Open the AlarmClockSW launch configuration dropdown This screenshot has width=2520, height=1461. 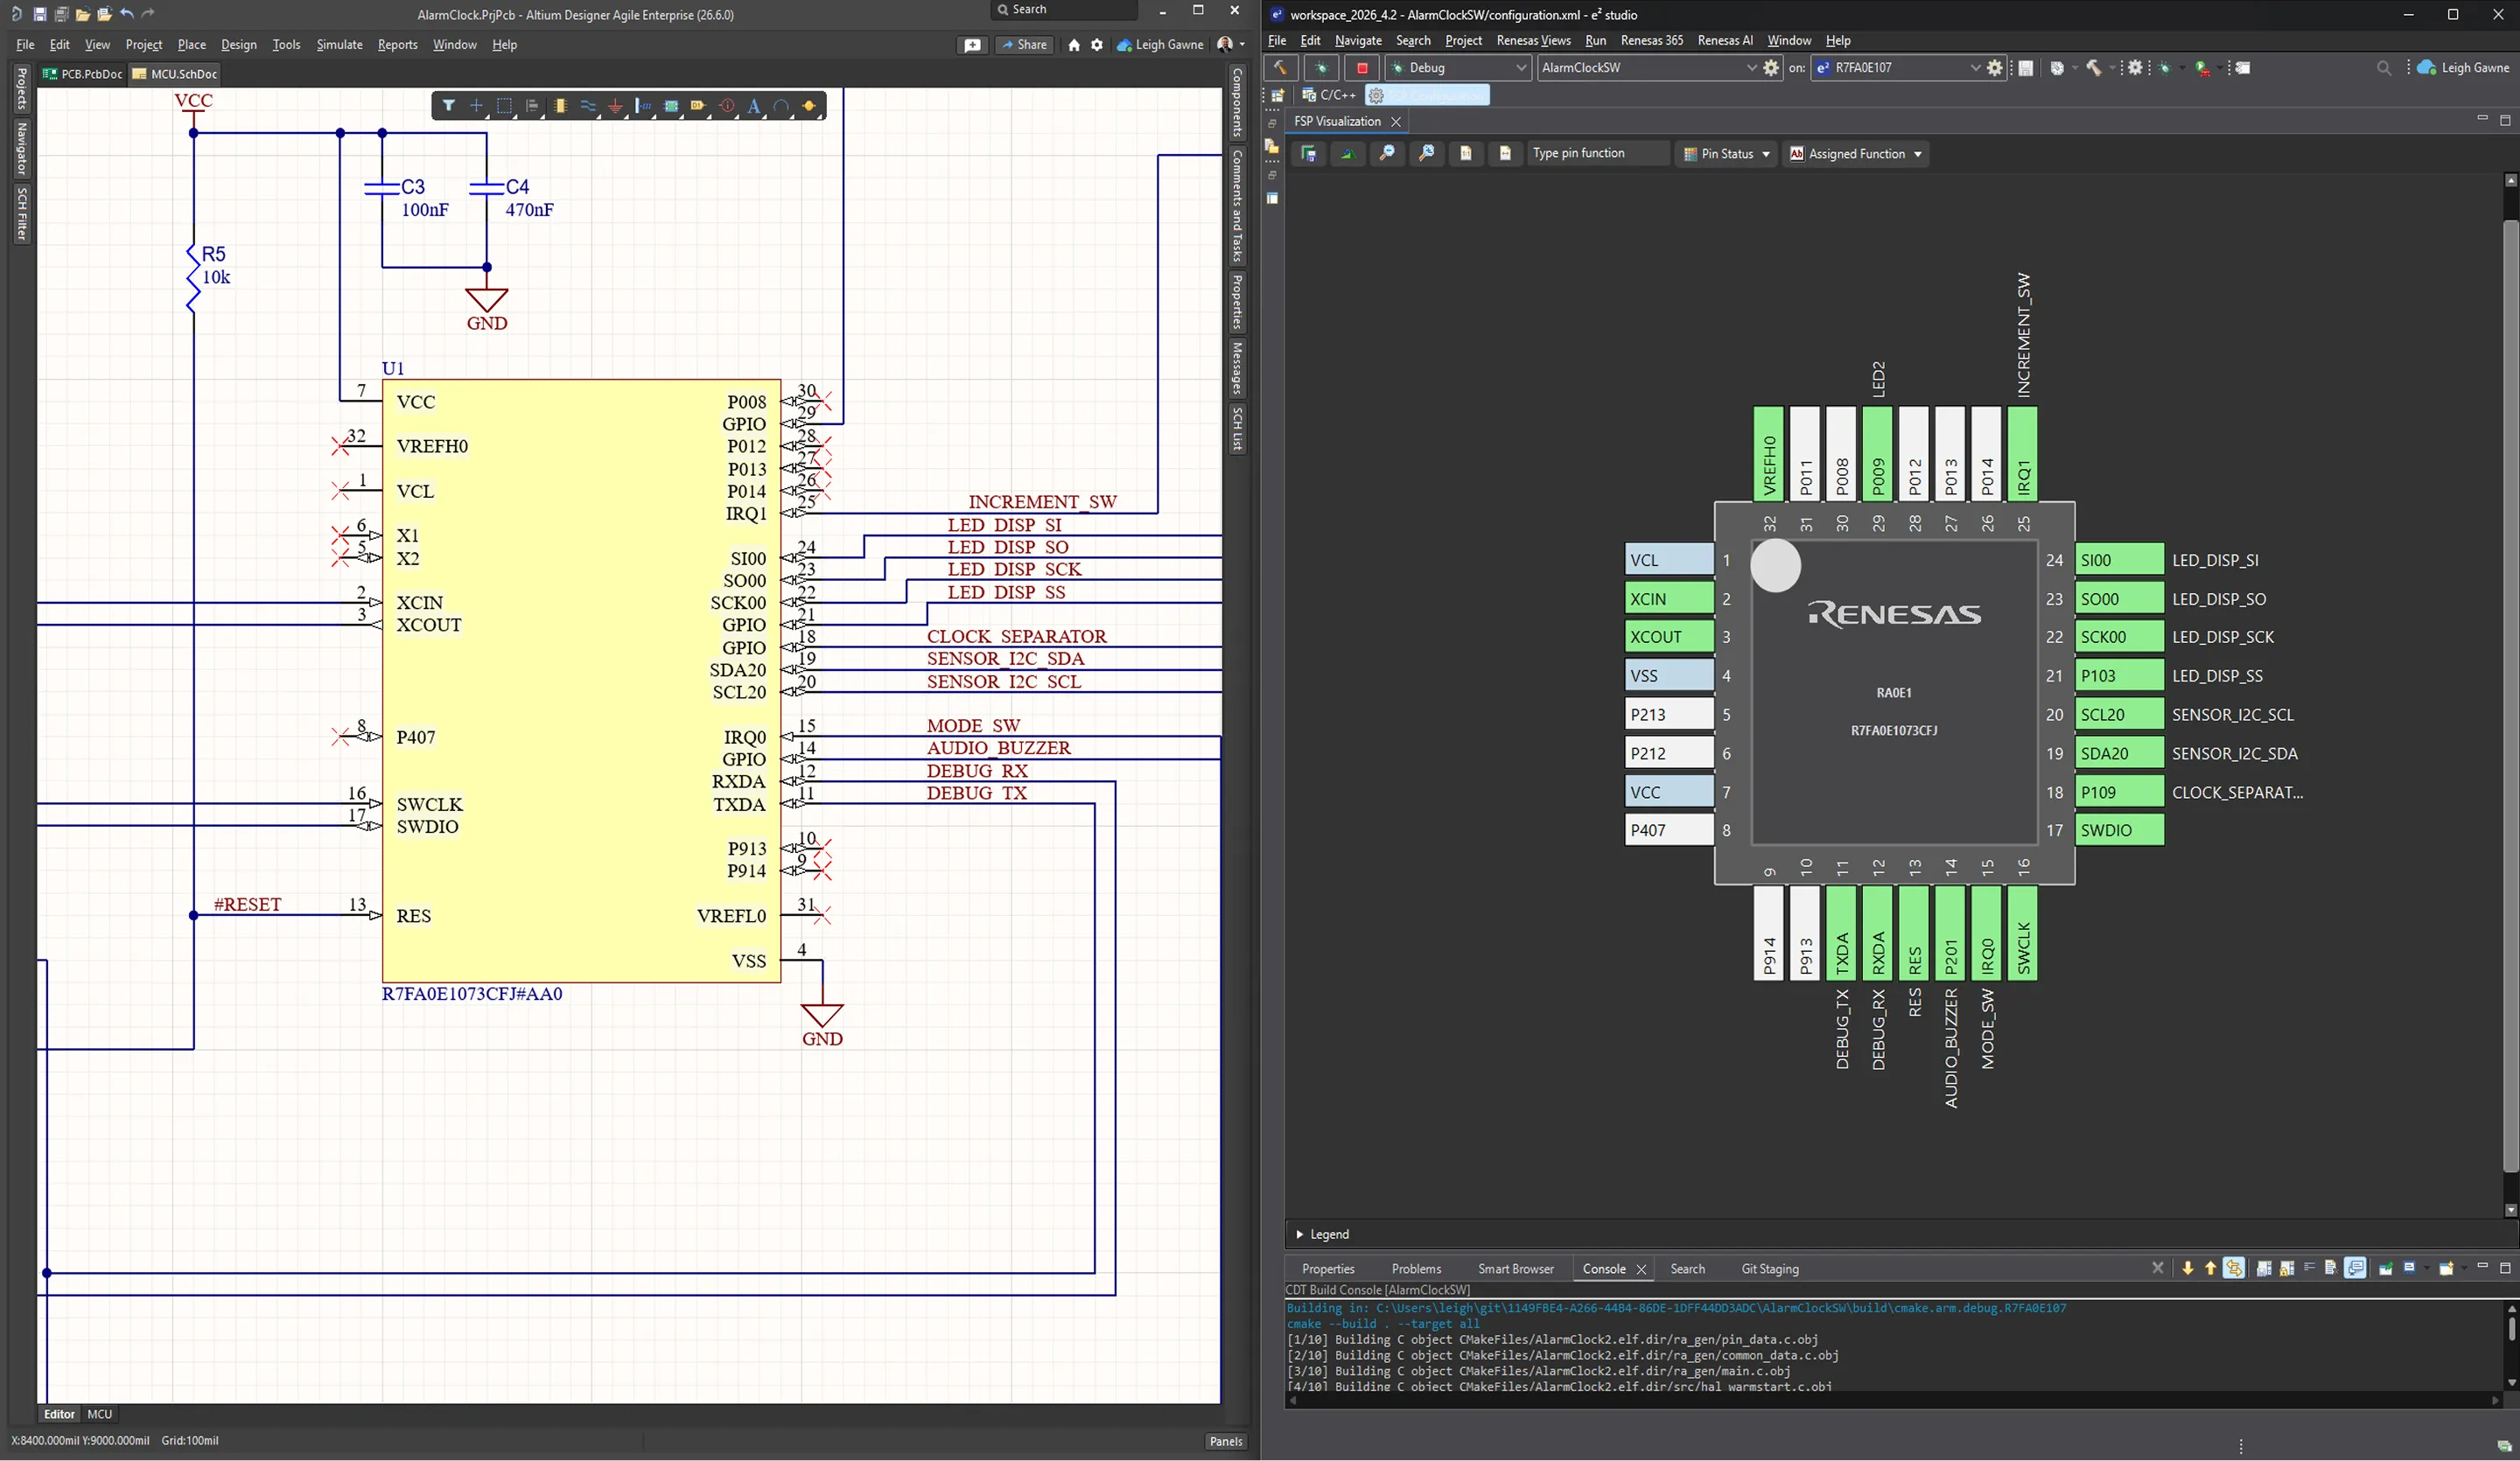[1751, 68]
